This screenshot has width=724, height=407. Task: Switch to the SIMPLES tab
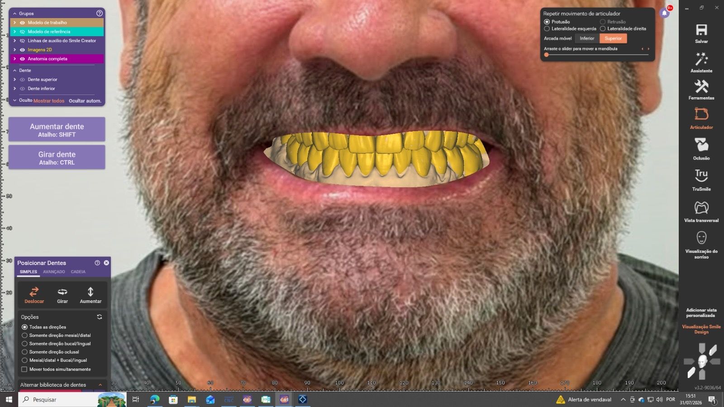(28, 272)
